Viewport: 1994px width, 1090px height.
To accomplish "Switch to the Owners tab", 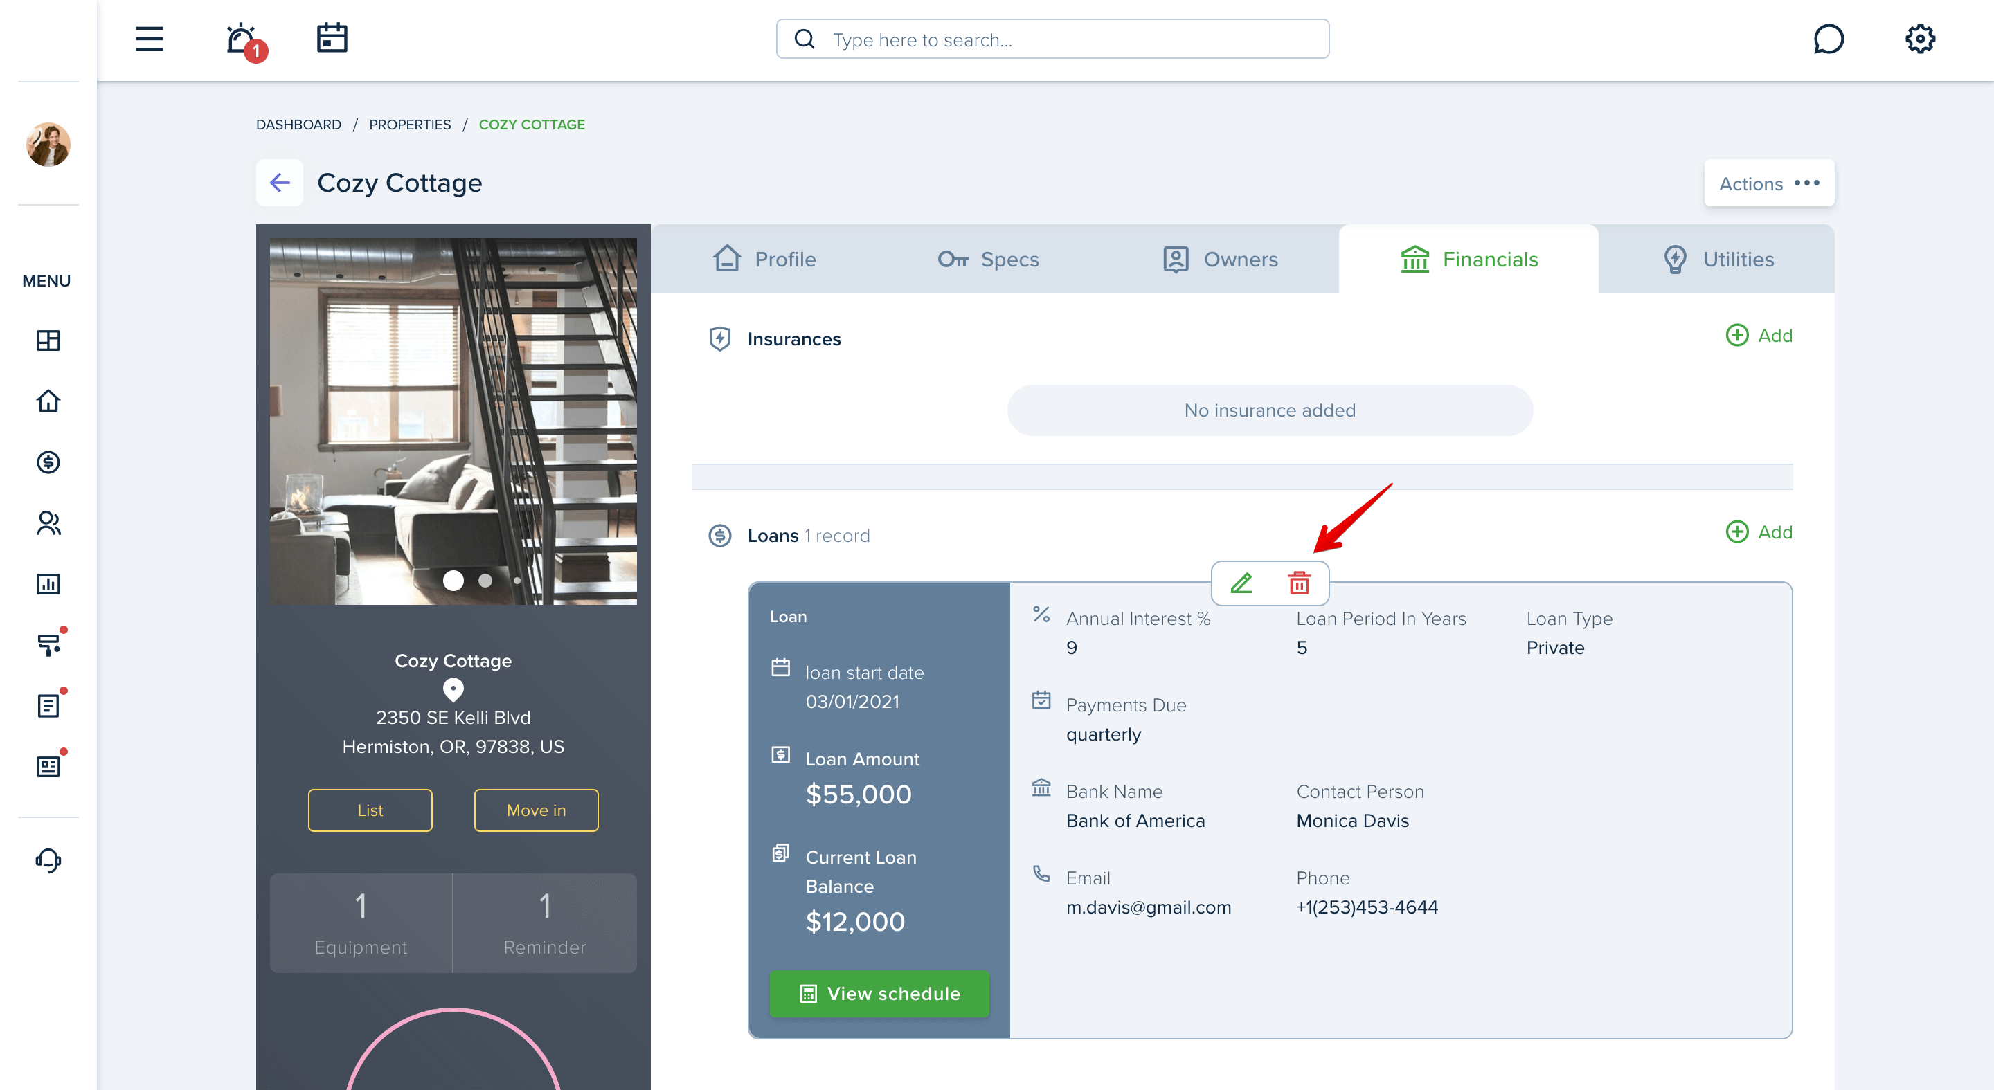I will click(1220, 259).
